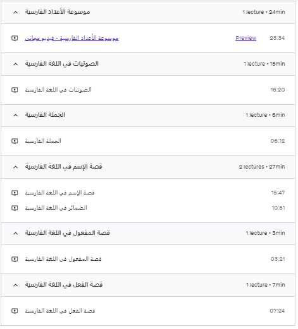Click the قصة الفعل في اللغة الفارسية section heading
The image size is (298, 329).
tap(64, 285)
